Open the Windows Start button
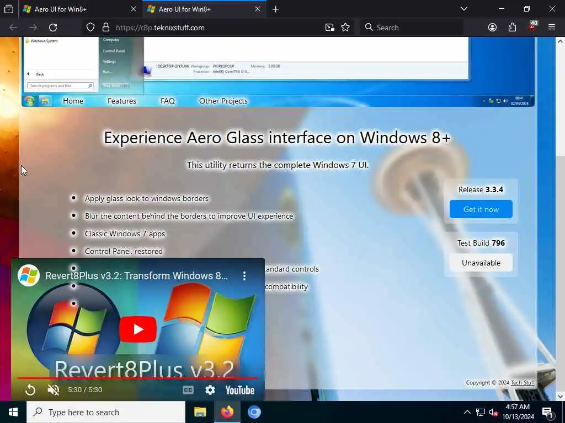The image size is (565, 423). tap(13, 412)
